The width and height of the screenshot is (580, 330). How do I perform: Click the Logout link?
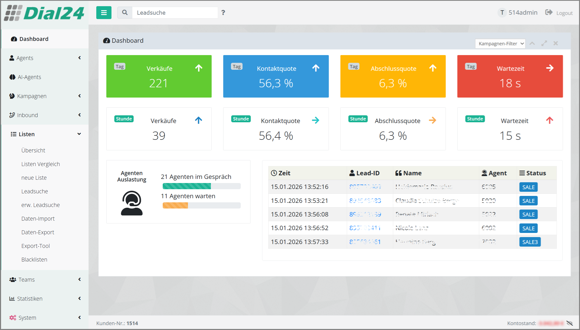pos(564,13)
